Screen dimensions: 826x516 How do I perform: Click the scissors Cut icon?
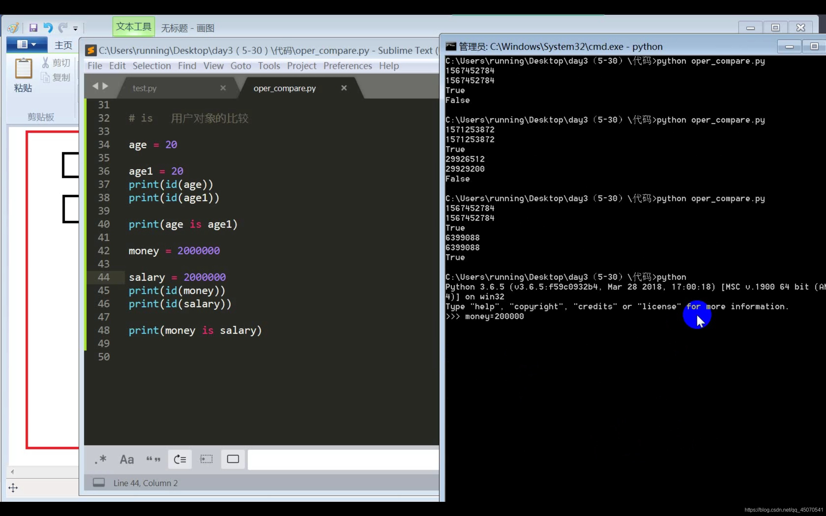[x=45, y=63]
